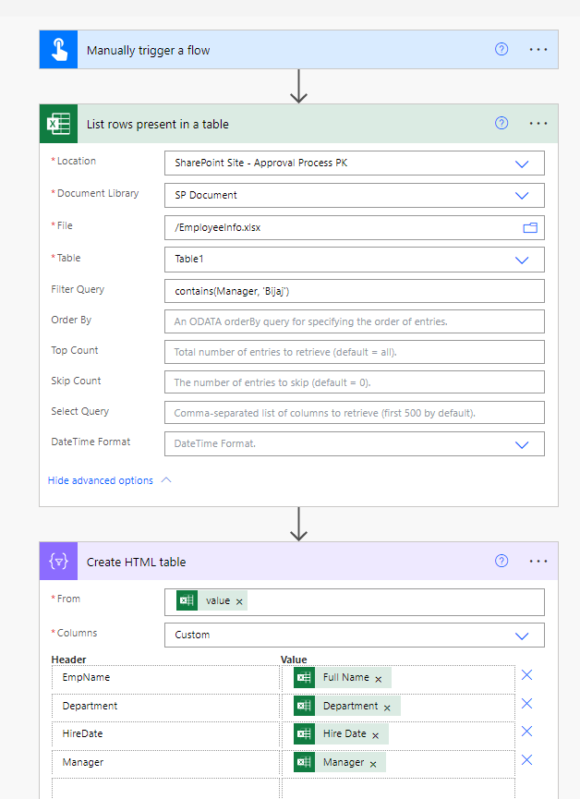Viewport: 580px width, 799px height.
Task: Open the file picker folder icon
Action: [530, 227]
